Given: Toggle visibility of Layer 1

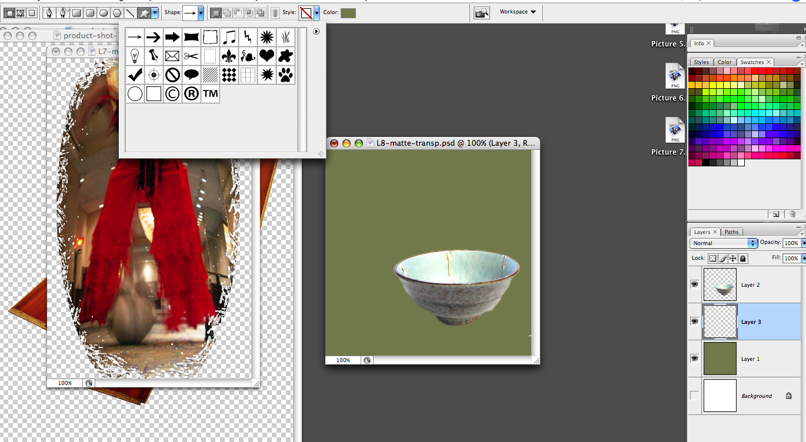Looking at the screenshot, I should click(x=694, y=359).
